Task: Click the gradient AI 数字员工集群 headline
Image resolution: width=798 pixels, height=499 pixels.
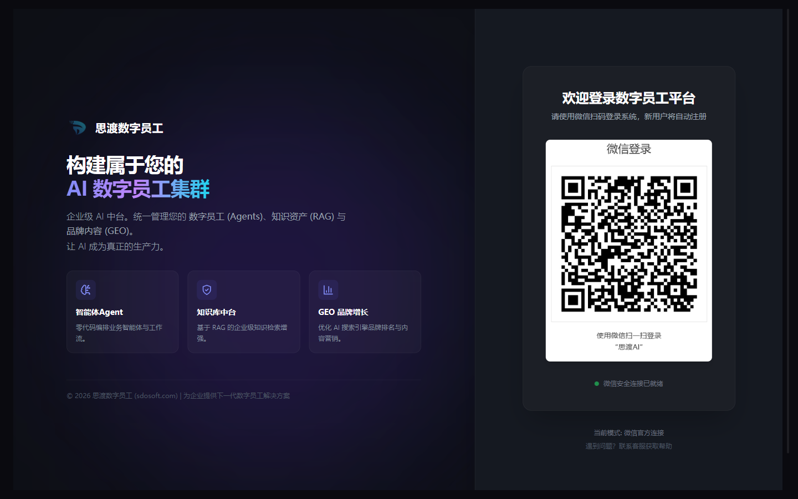Action: (x=138, y=189)
